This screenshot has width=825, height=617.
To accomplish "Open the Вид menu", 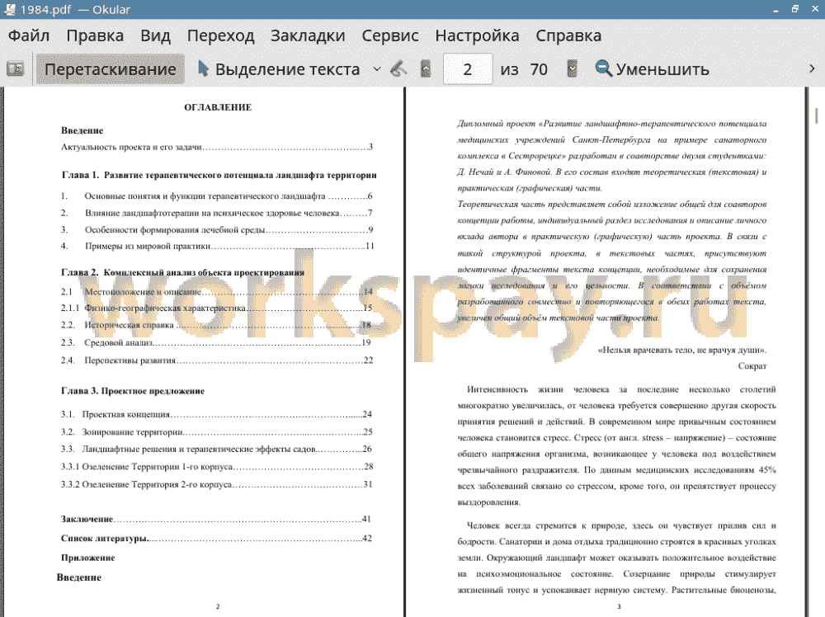I will click(156, 35).
